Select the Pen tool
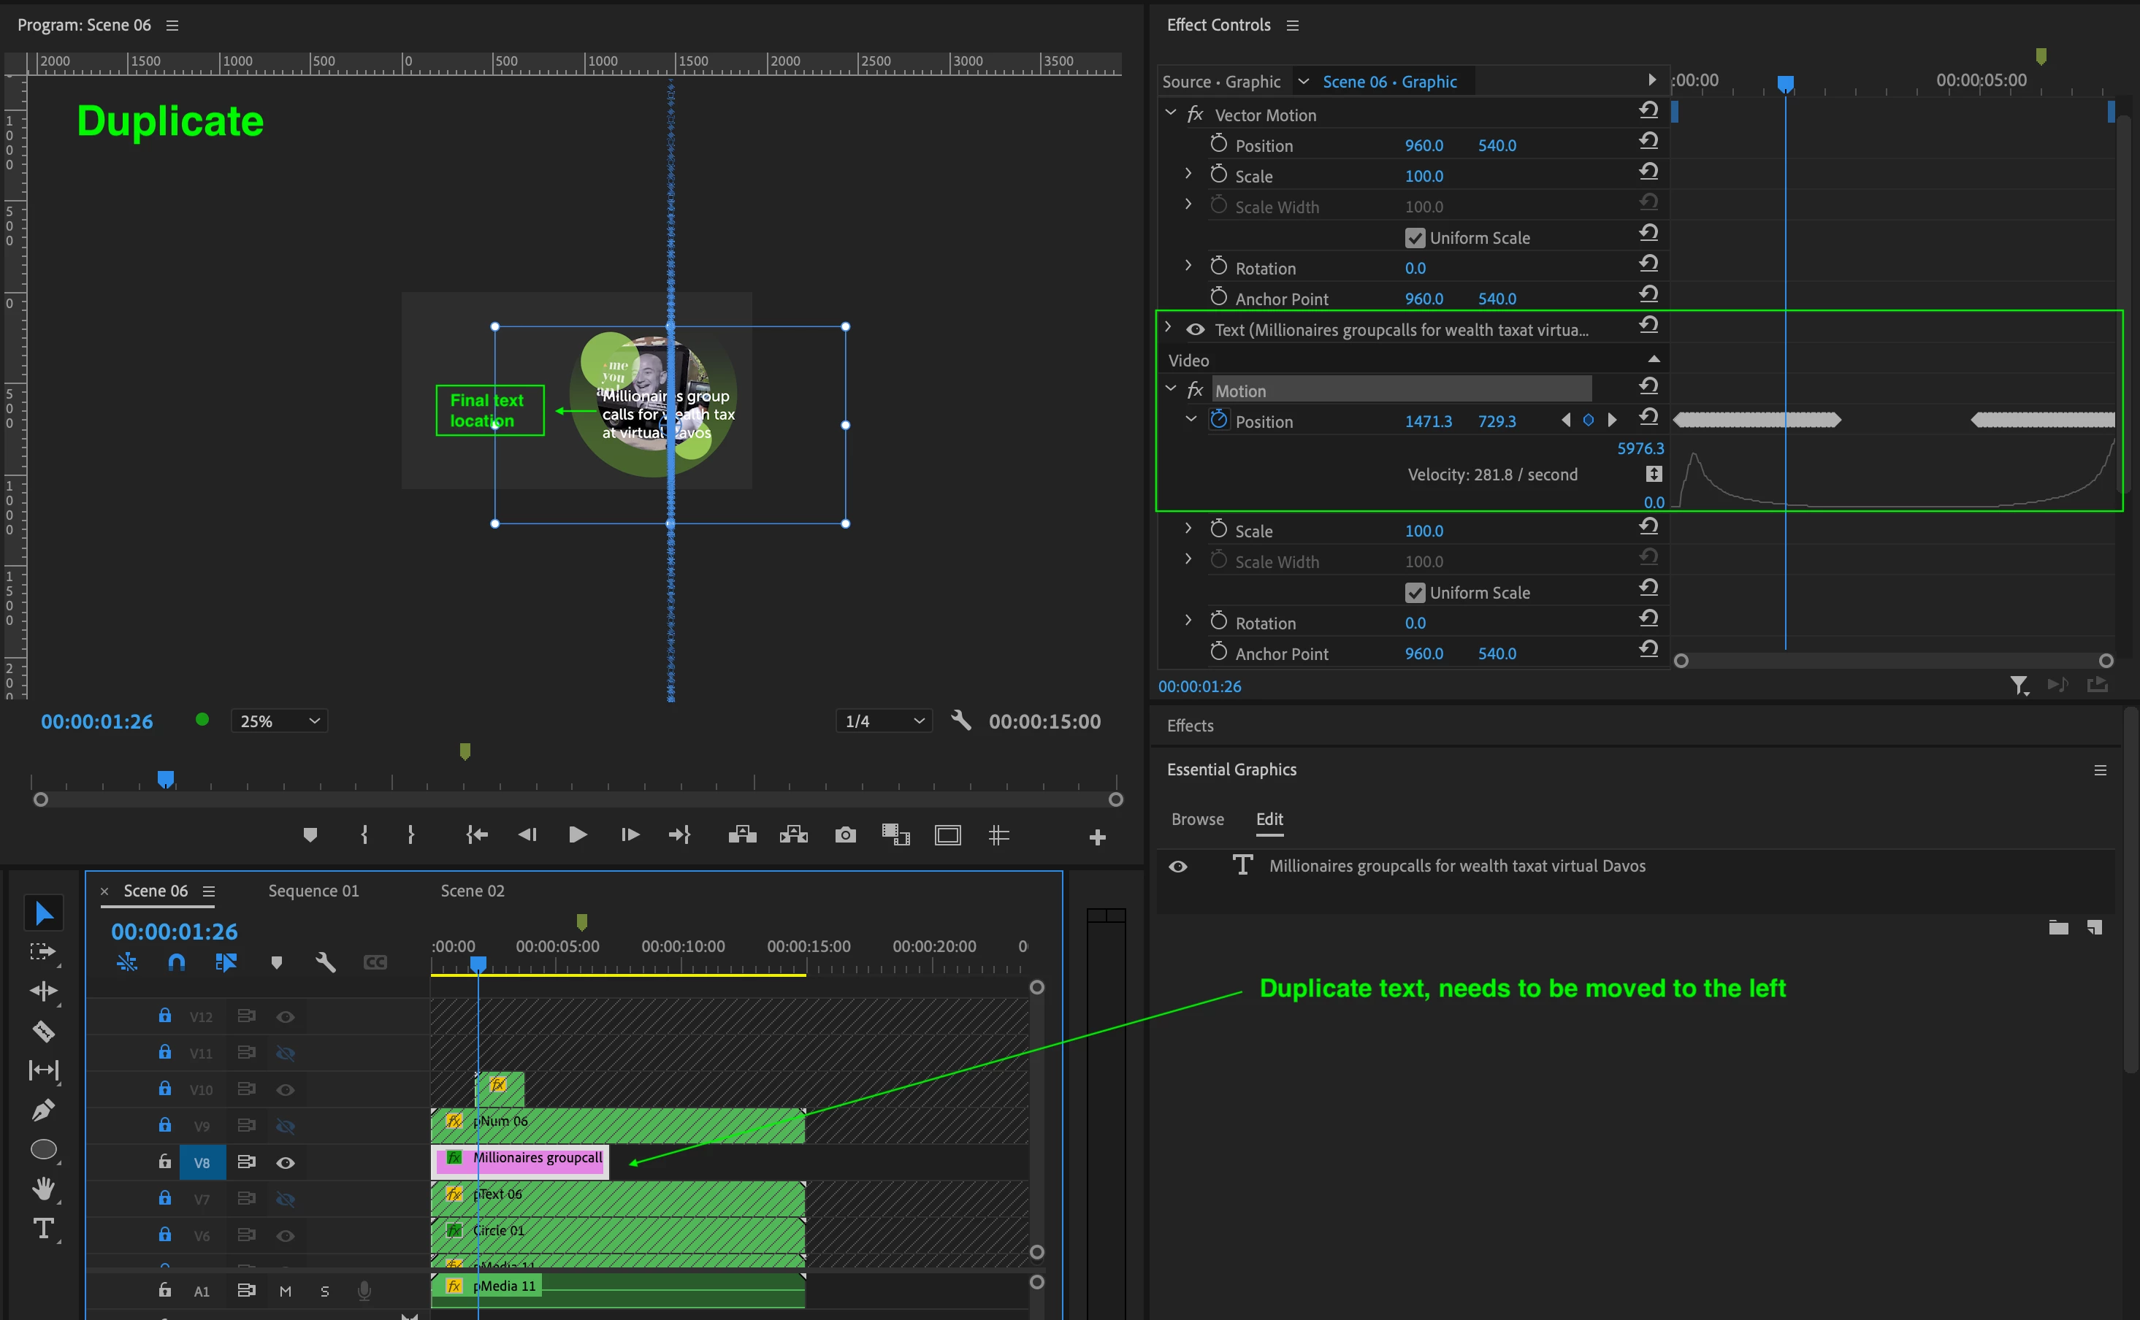 coord(44,1110)
